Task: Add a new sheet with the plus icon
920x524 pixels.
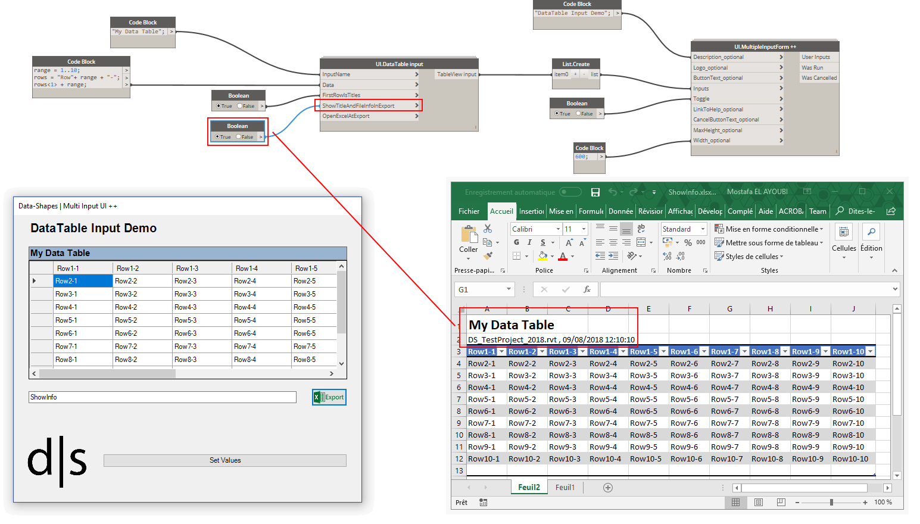Action: pyautogui.click(x=607, y=488)
